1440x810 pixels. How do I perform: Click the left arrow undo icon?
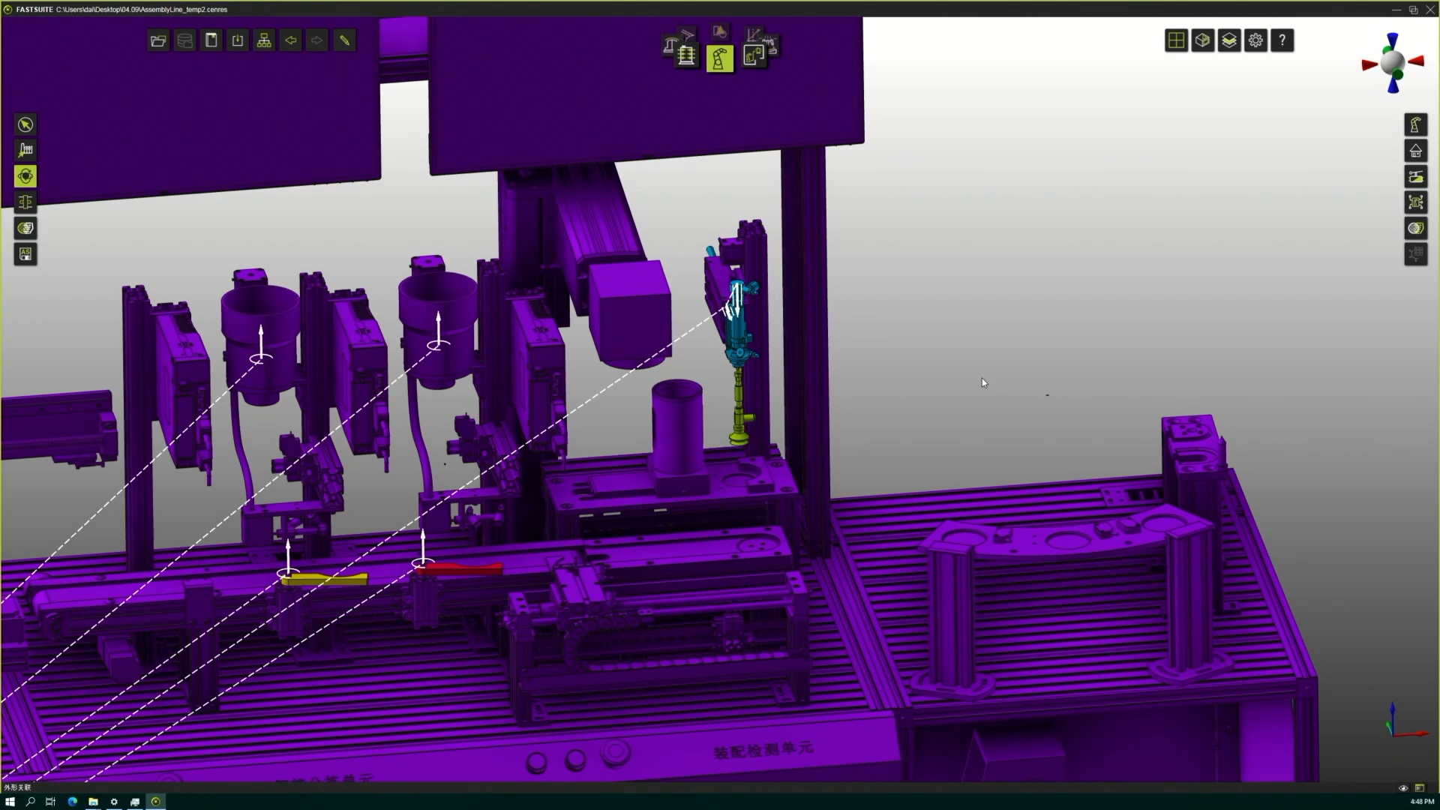point(291,40)
